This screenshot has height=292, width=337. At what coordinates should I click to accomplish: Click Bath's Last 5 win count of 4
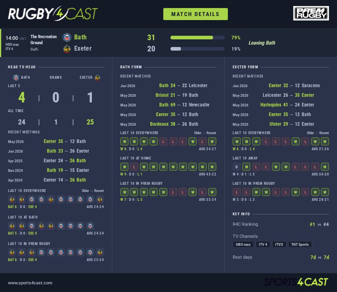coord(22,97)
